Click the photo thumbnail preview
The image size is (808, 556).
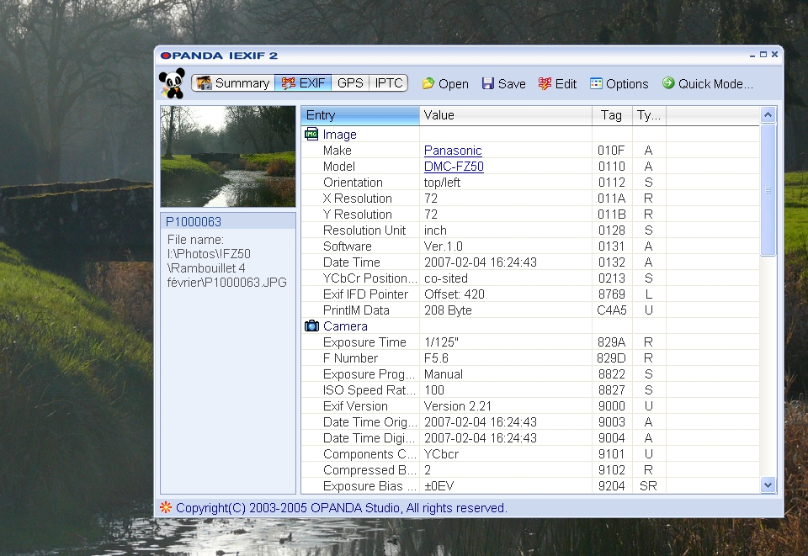228,156
